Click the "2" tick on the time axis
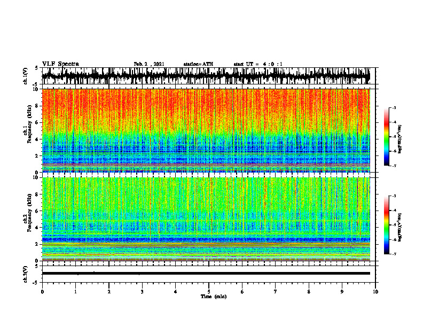Image resolution: width=423 pixels, height=327 pixels. [x=109, y=292]
